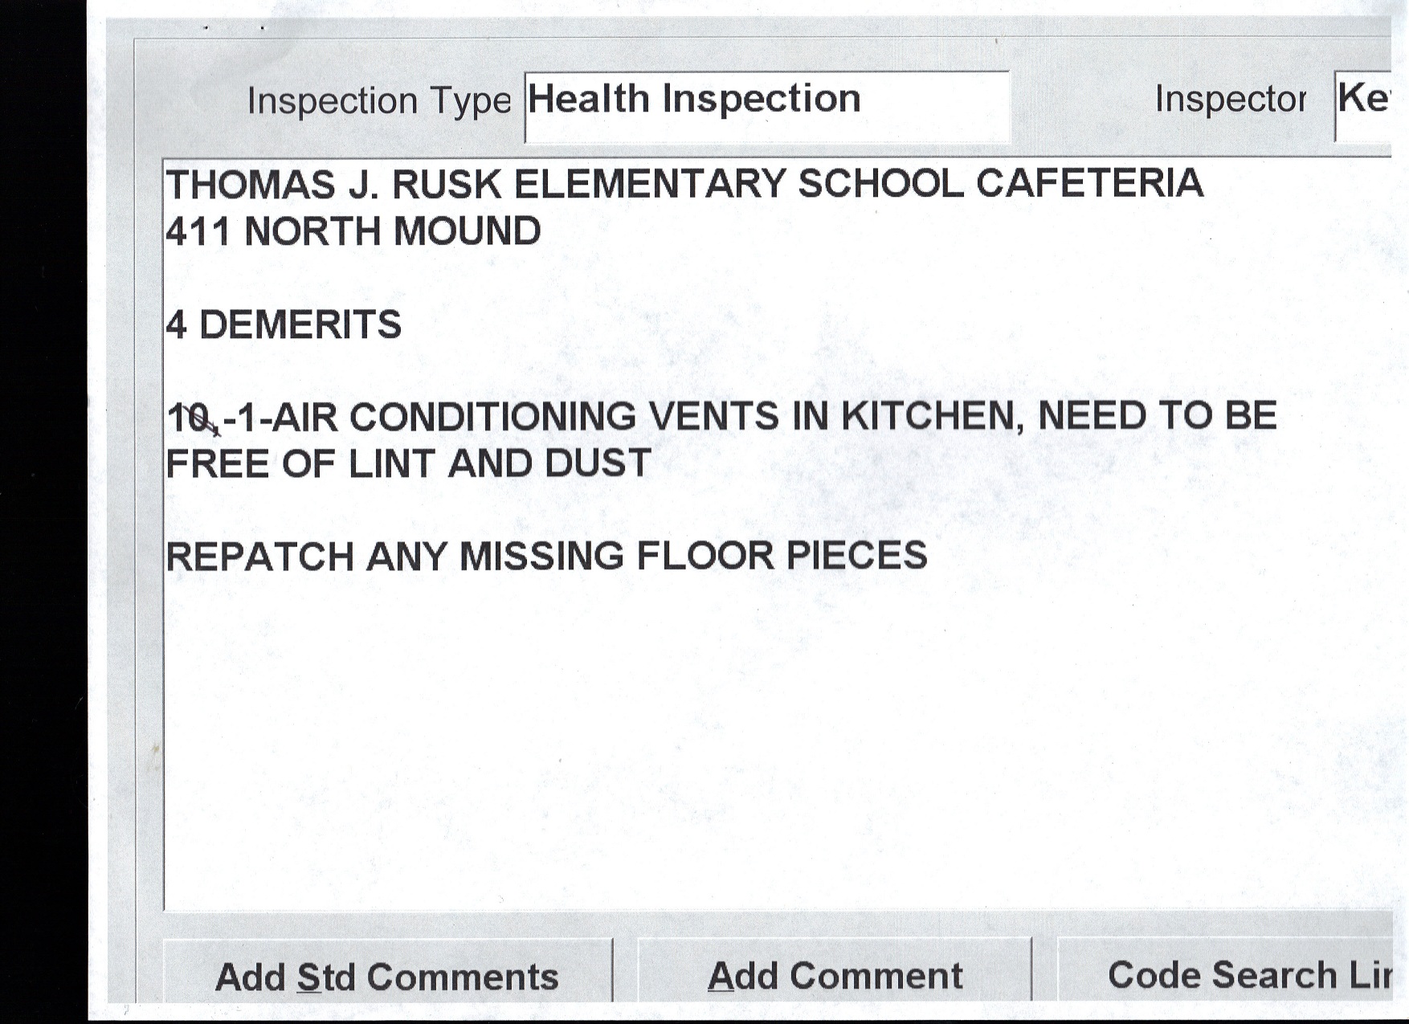Click the word CAFETERIA in the first line

tap(1089, 184)
